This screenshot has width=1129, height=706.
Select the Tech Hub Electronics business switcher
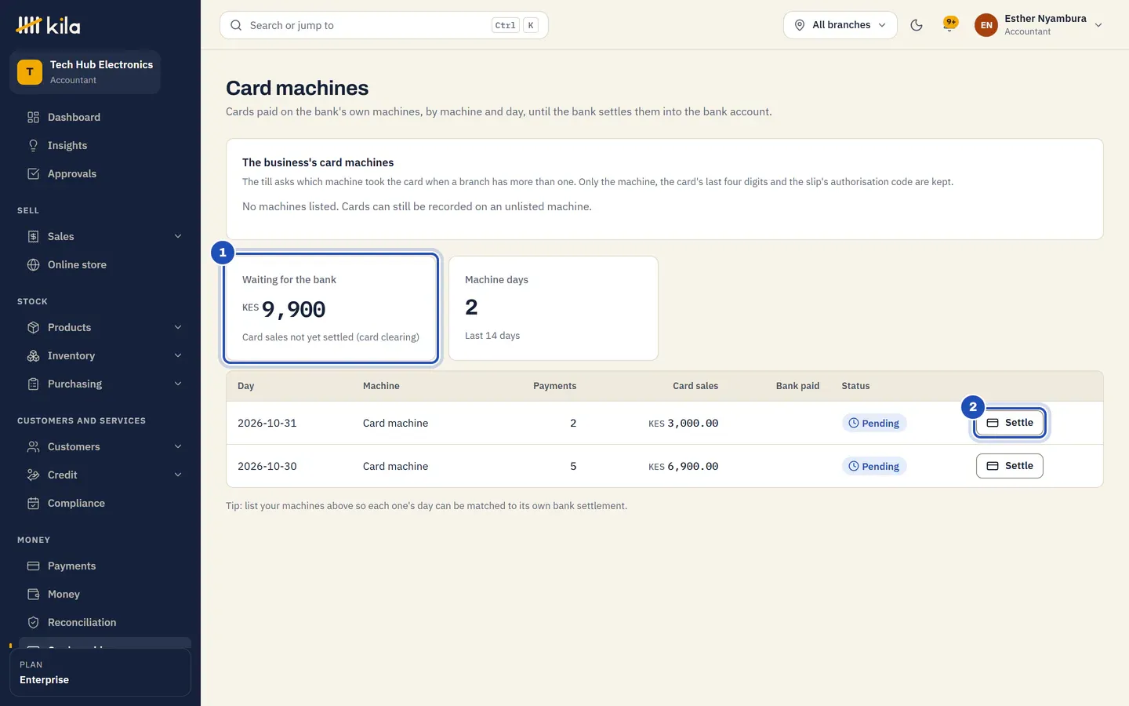[85, 72]
